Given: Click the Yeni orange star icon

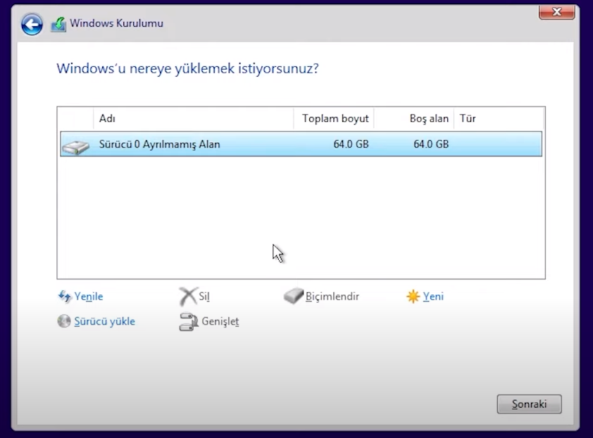Looking at the screenshot, I should [x=413, y=296].
